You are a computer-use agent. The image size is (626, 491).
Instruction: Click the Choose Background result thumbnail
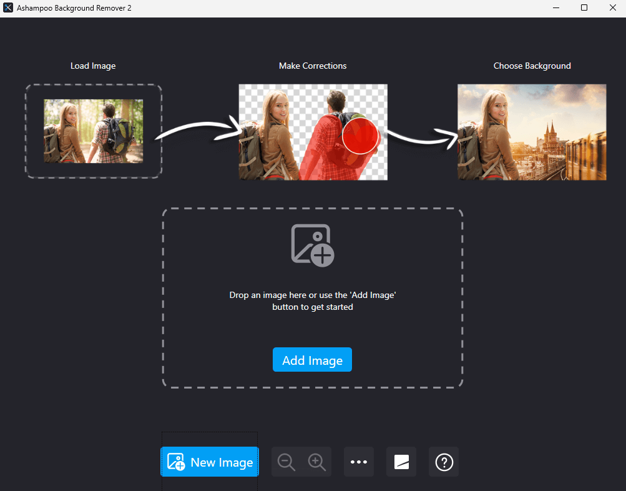click(x=531, y=132)
